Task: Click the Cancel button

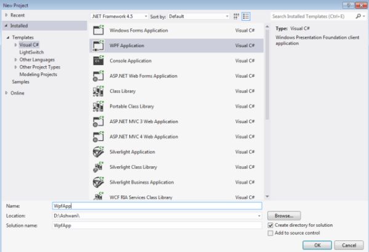Action: click(x=349, y=245)
